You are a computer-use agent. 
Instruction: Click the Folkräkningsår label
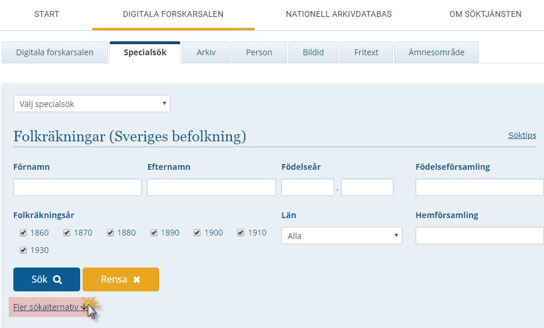(44, 215)
